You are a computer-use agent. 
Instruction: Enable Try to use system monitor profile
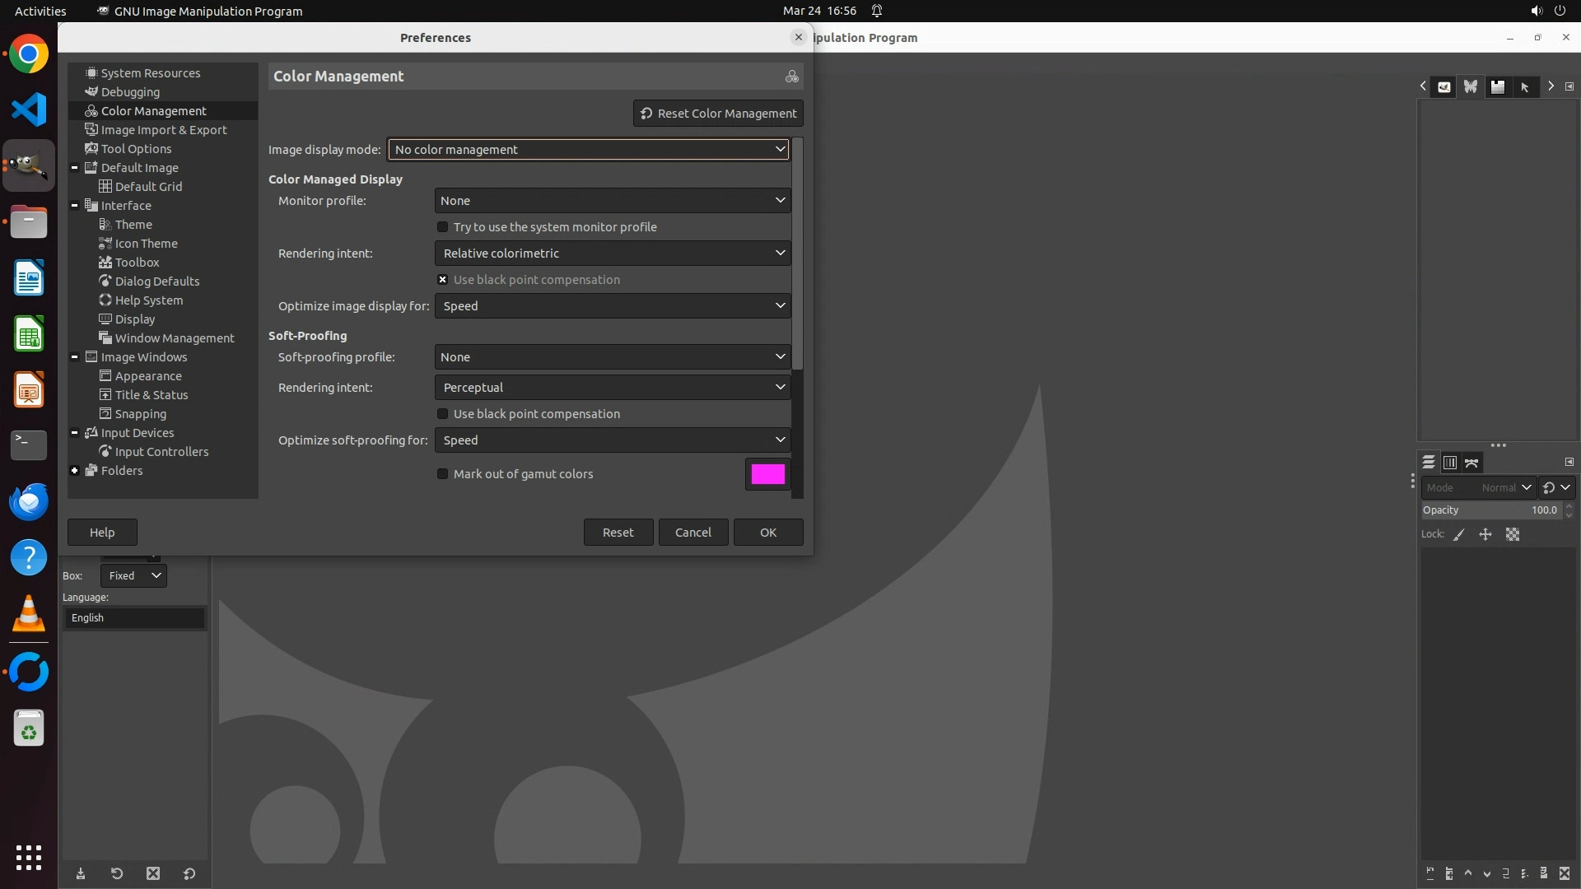tap(443, 227)
